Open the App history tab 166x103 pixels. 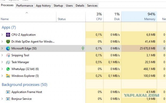click(x=43, y=6)
